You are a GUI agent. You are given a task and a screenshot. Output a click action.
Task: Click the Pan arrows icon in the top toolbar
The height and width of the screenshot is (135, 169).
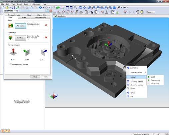click(84, 8)
